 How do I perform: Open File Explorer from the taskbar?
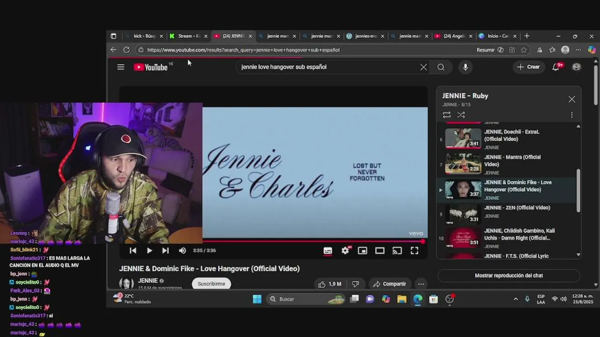point(402,299)
